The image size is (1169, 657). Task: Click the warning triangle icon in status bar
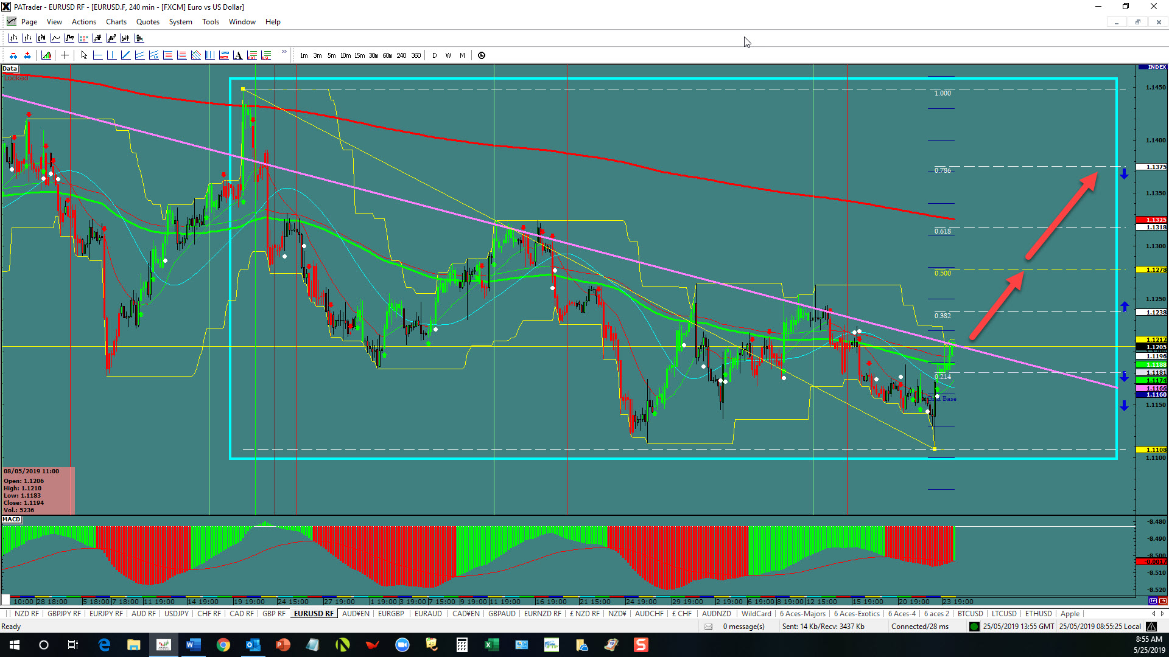click(1151, 627)
